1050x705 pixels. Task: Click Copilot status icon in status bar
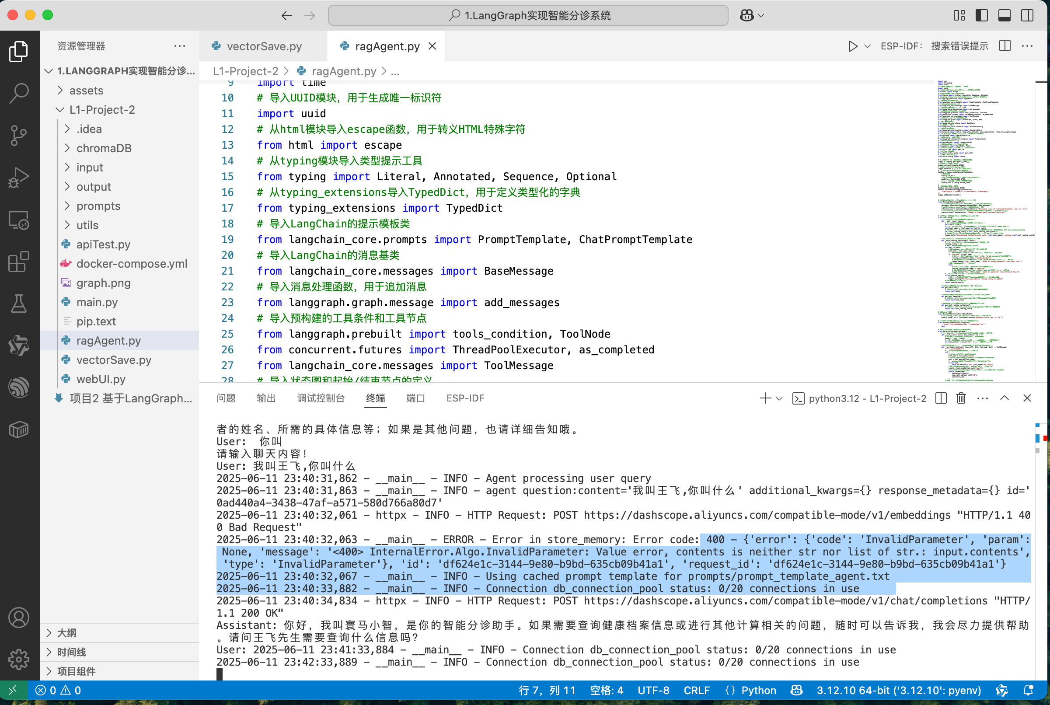pyautogui.click(x=796, y=690)
